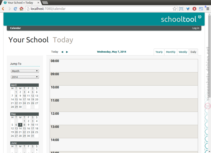Select April 1 in the mini calendar
The width and height of the screenshot is (211, 153).
click(16, 92)
